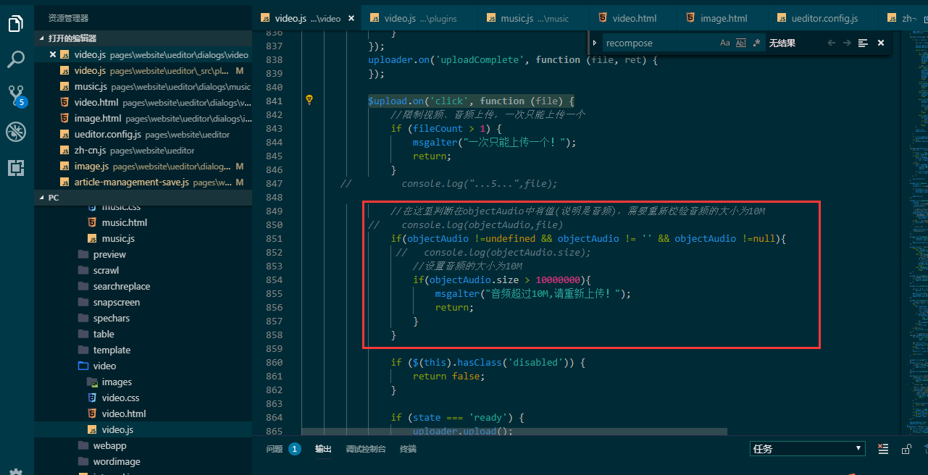Expand the snapscreen folder
The height and width of the screenshot is (475, 928).
point(116,302)
